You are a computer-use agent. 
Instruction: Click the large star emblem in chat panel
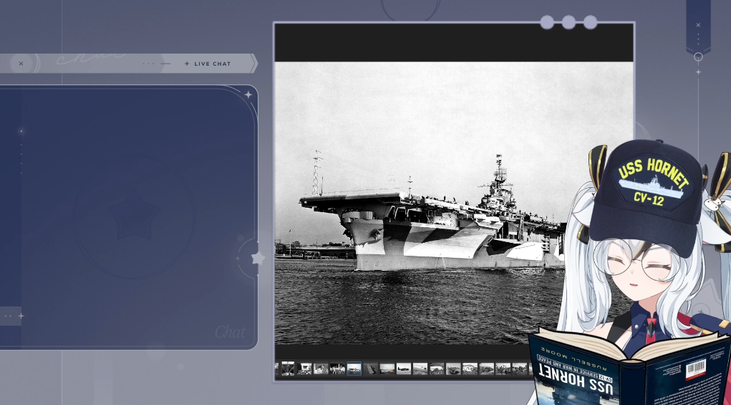click(x=135, y=219)
